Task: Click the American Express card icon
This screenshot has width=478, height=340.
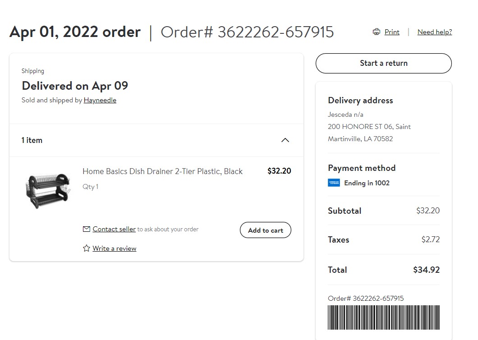Action: point(334,183)
